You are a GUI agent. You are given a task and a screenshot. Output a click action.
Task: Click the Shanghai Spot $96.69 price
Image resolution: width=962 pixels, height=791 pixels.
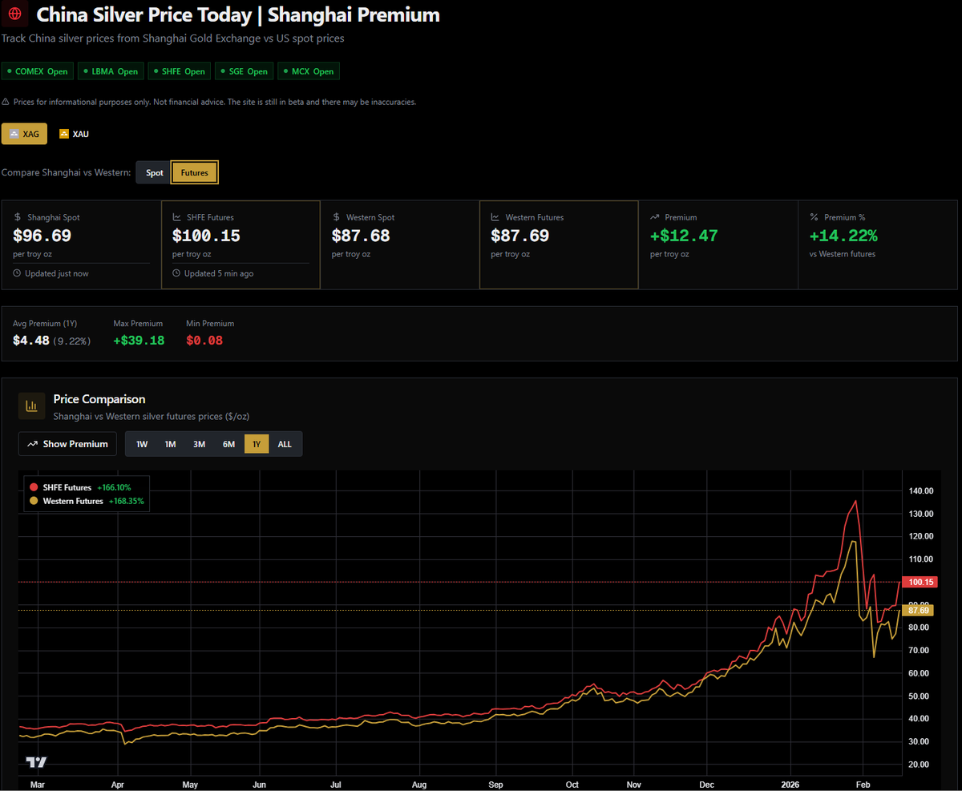pyautogui.click(x=42, y=236)
